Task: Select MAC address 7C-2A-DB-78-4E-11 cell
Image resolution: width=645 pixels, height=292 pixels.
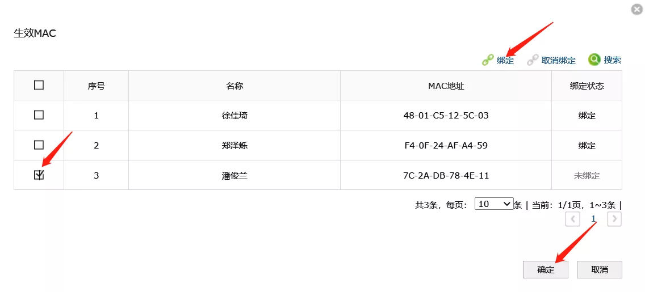Action: (446, 176)
